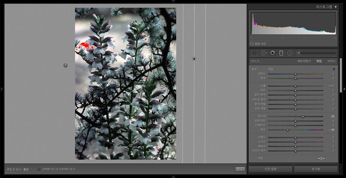Click the 히스토그램 panel title
The image size is (346, 178).
324,7
